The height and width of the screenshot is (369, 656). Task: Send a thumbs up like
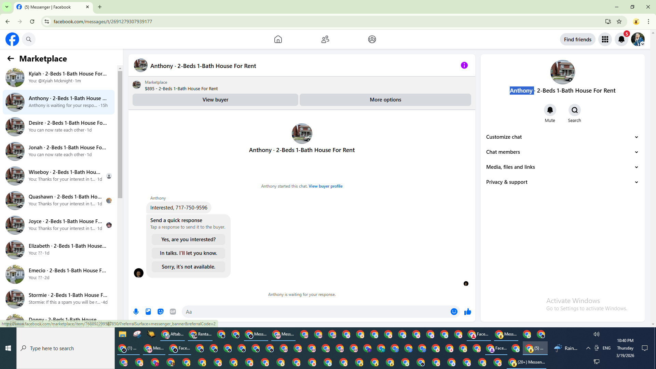tap(468, 312)
